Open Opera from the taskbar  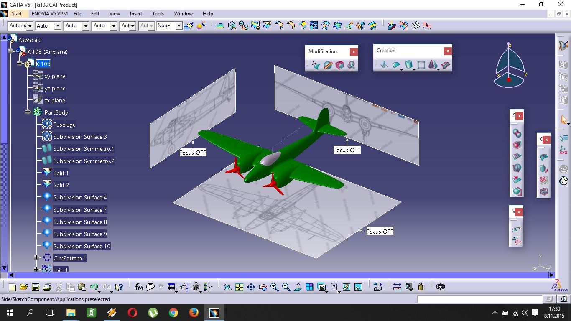[x=132, y=313]
